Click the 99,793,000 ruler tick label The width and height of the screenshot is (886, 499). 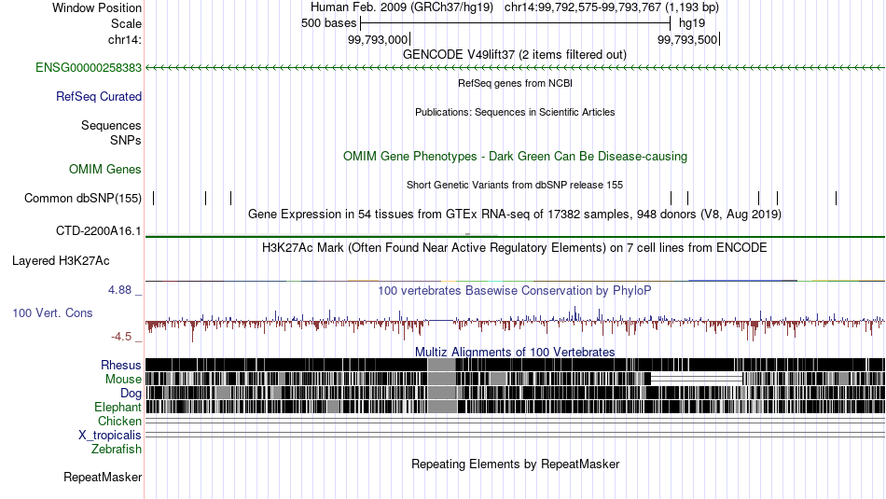click(378, 39)
